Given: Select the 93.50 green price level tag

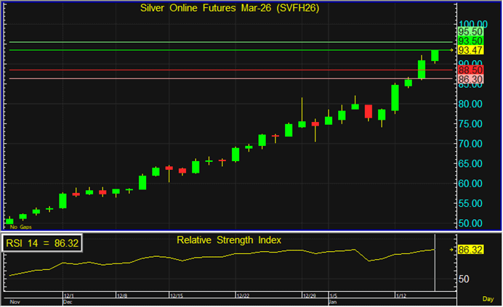Looking at the screenshot, I should (x=470, y=41).
